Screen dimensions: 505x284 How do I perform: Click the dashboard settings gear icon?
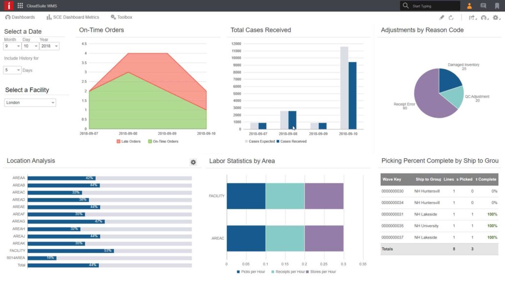[x=496, y=17]
